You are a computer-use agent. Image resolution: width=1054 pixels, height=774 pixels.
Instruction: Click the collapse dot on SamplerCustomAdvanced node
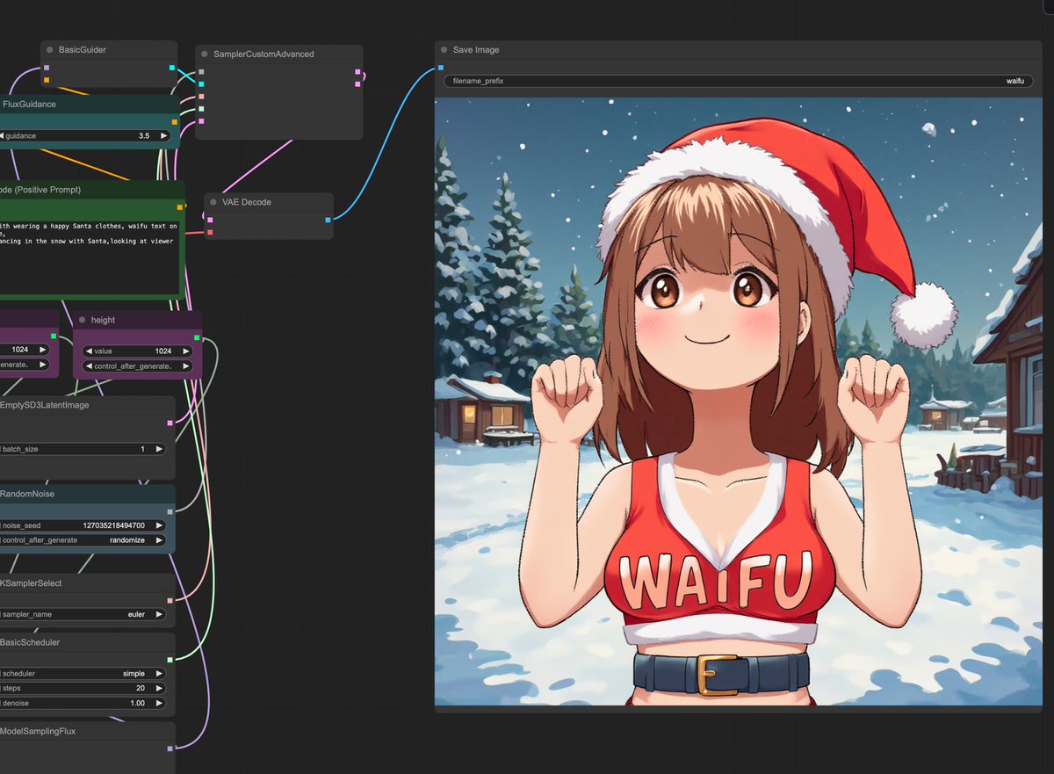coord(205,54)
